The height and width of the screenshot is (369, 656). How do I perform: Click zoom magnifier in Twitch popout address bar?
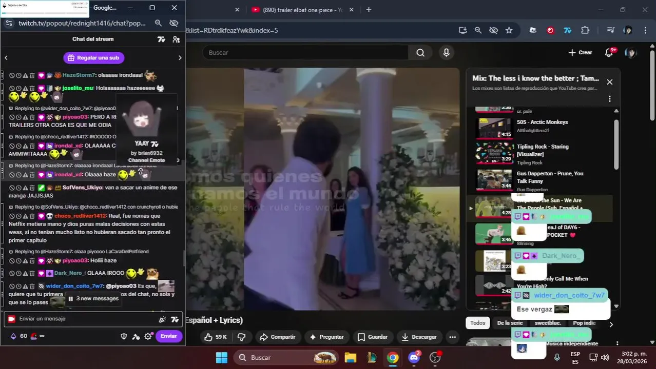tap(158, 23)
